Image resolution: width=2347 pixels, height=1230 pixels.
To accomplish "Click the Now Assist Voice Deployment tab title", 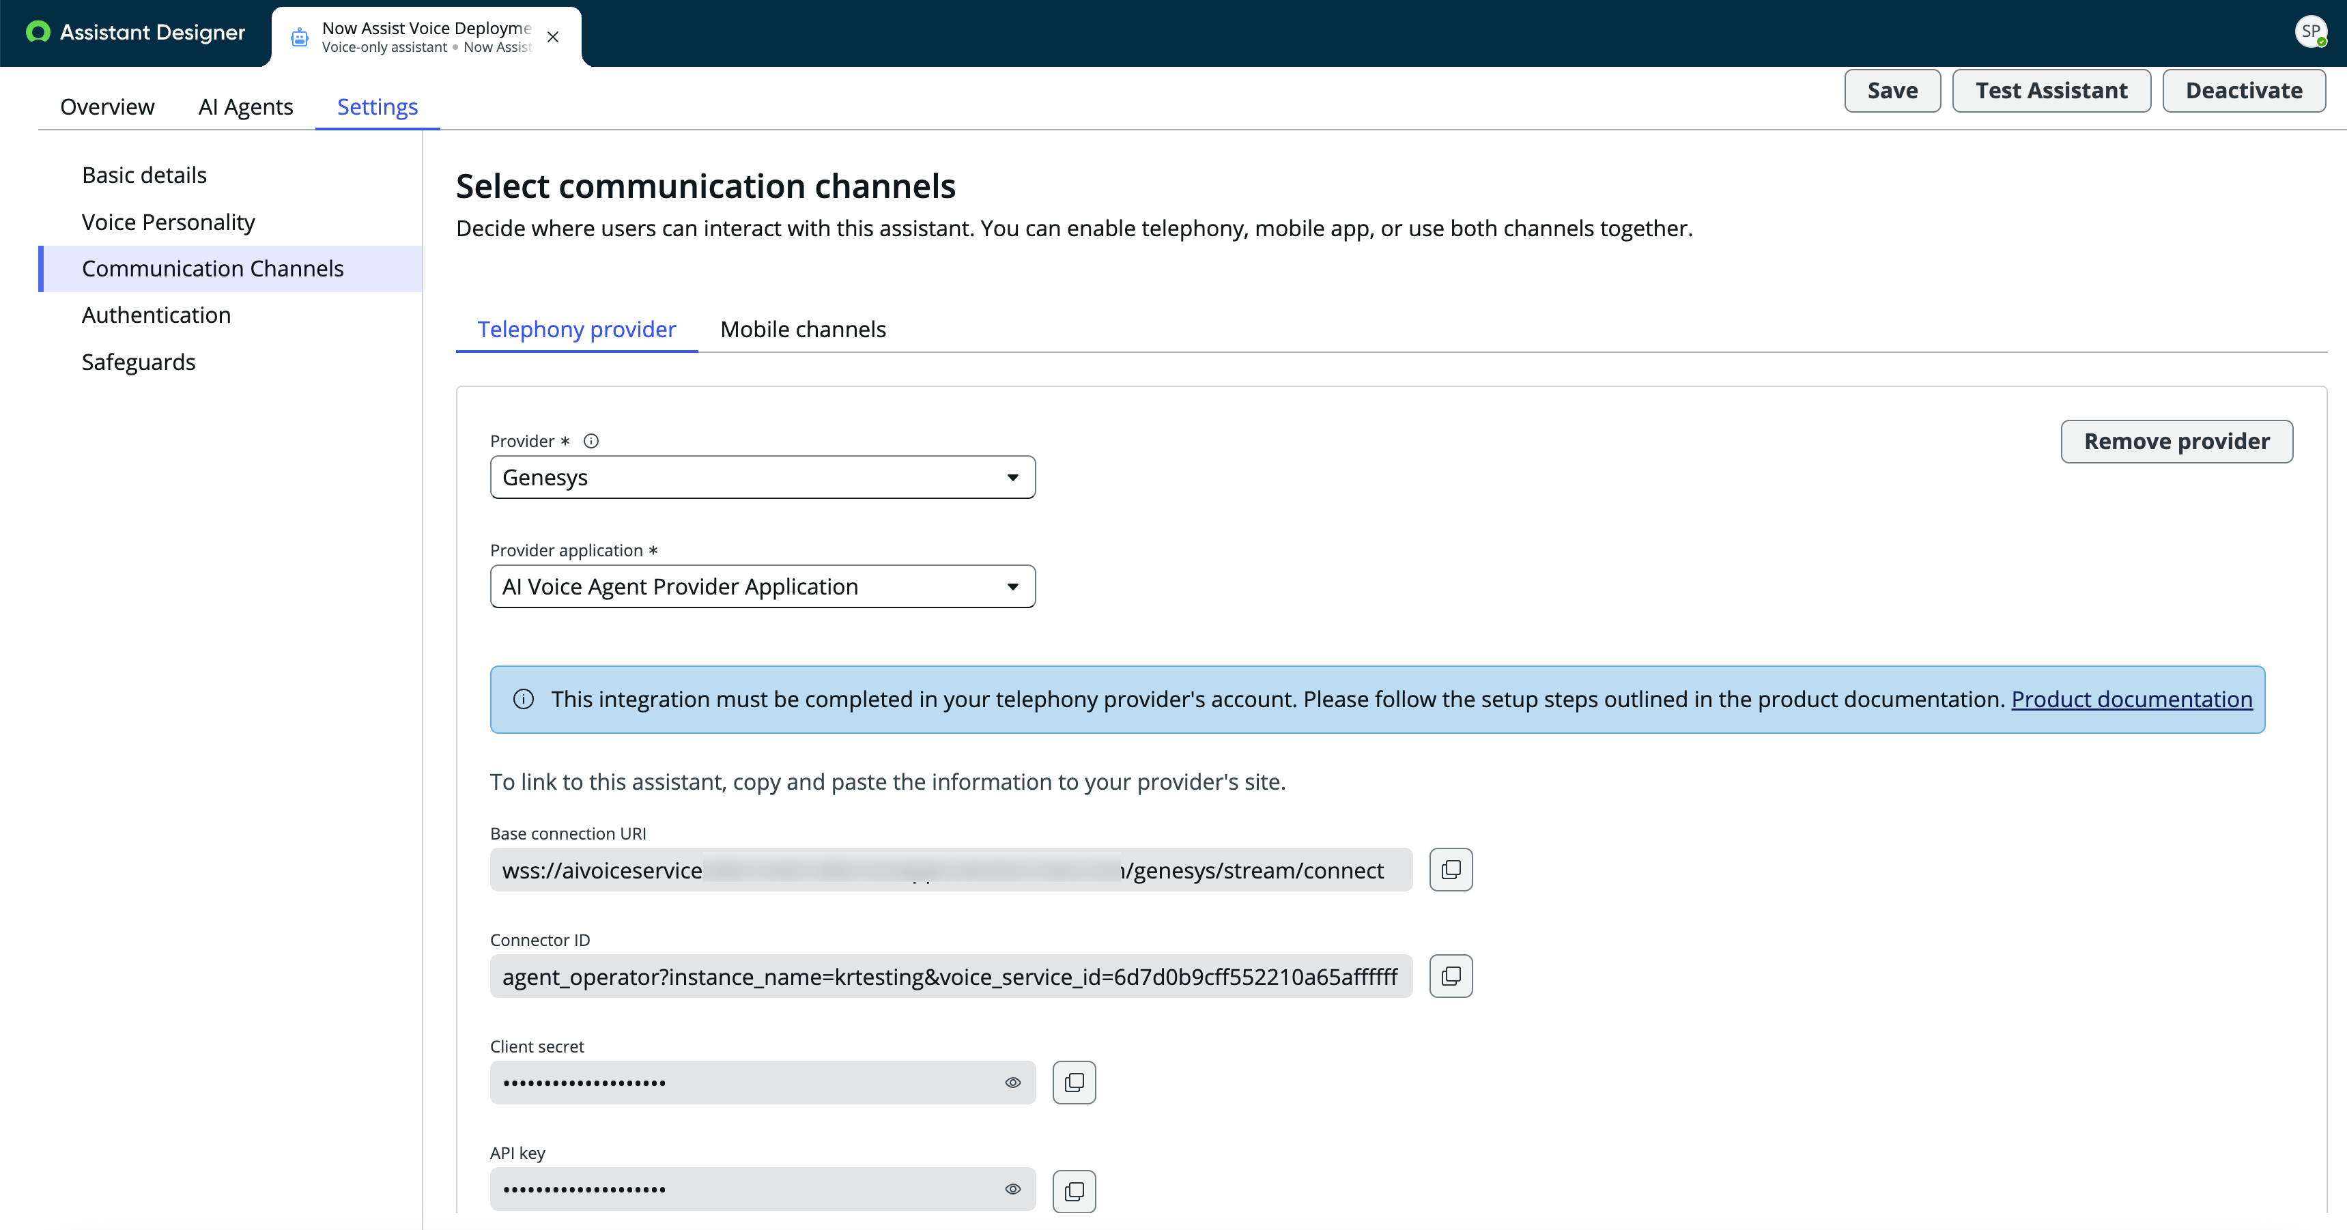I will tap(427, 28).
